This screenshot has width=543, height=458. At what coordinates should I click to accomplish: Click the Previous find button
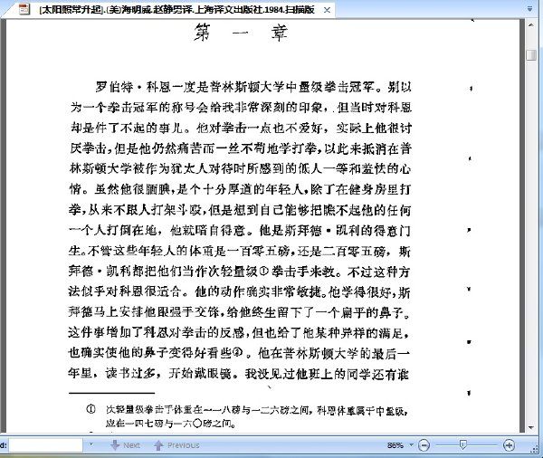tap(177, 445)
